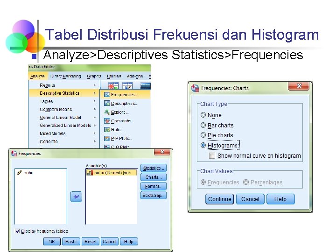Viewport: 336px width, 252px height.
Task: Expand the Mixed Models submenu arrow
Action: [94, 133]
